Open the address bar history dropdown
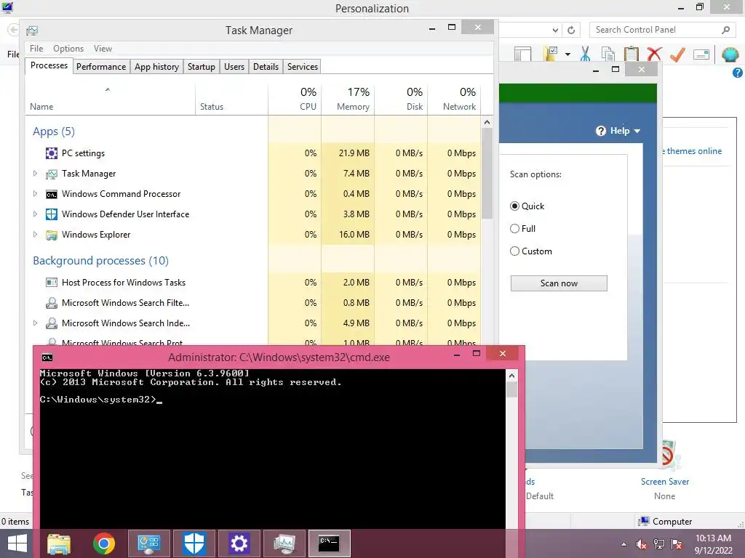 pyautogui.click(x=555, y=31)
